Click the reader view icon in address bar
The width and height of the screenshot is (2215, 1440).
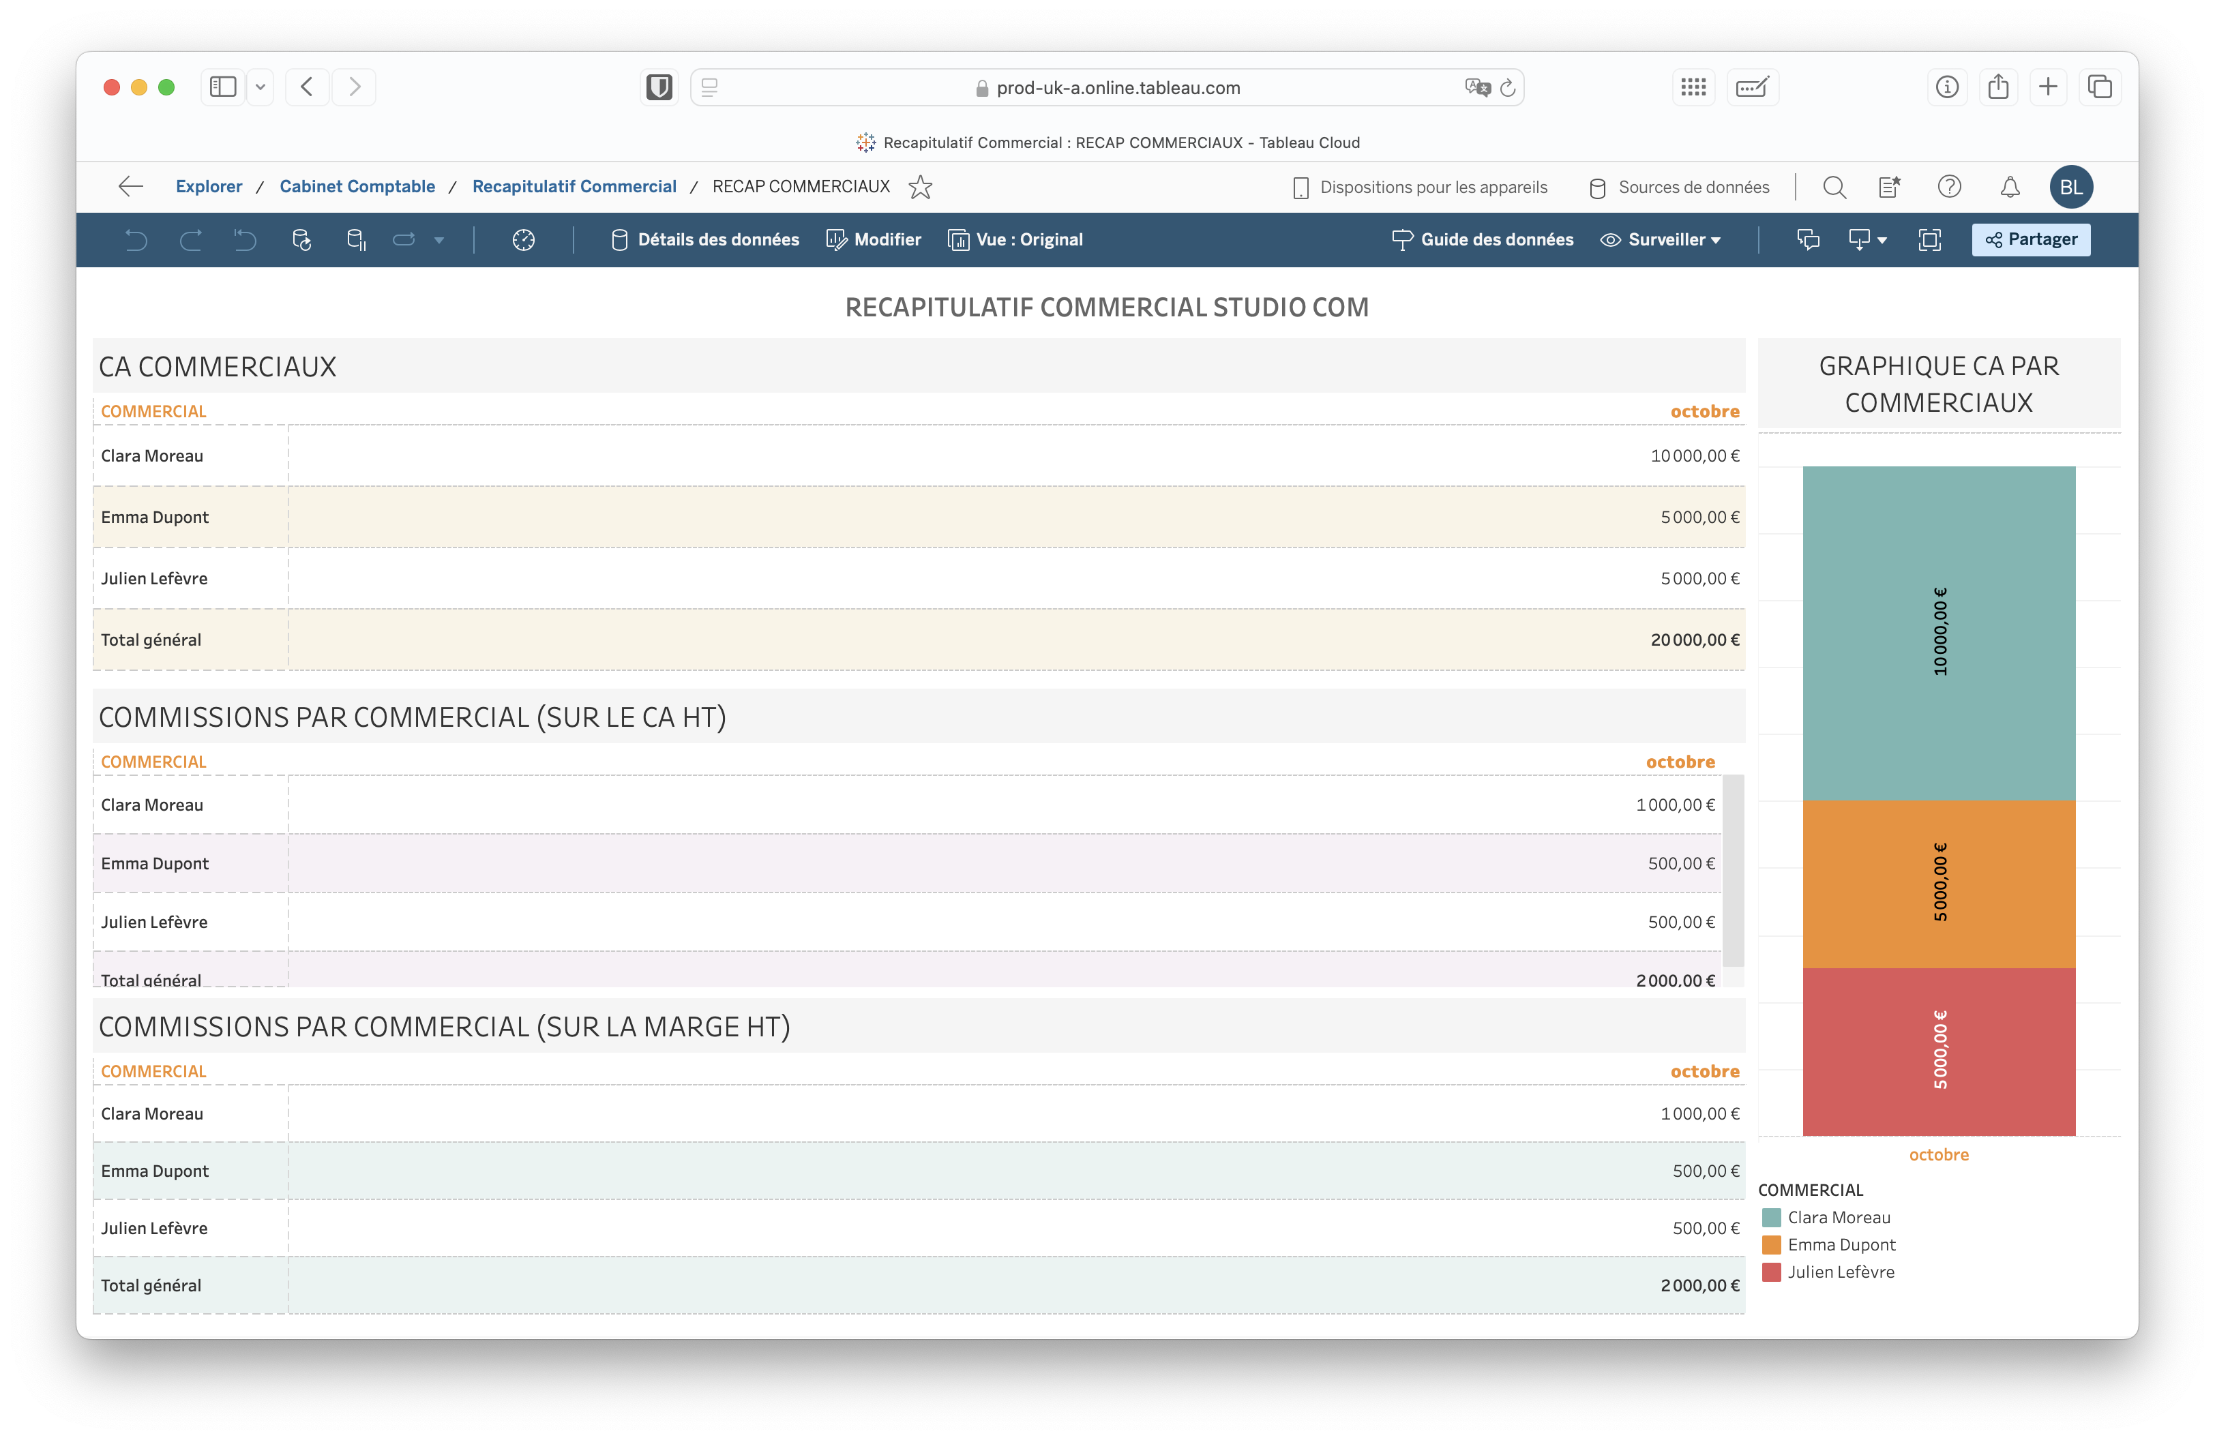(709, 87)
